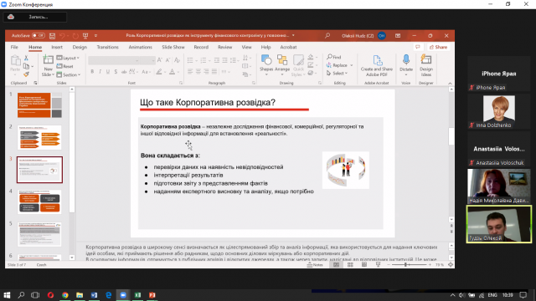Open Google Chrome from taskbar
Viewport: 536px width, 301px height.
[x=65, y=295]
